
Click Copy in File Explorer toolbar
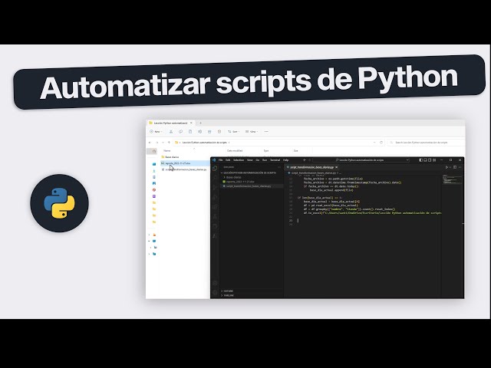click(x=180, y=132)
